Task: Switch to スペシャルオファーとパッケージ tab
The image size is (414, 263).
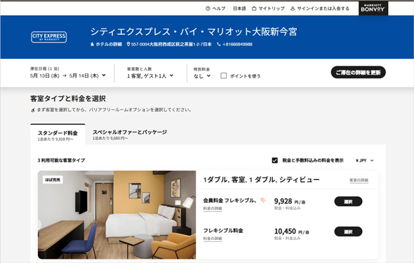Action: (130, 134)
